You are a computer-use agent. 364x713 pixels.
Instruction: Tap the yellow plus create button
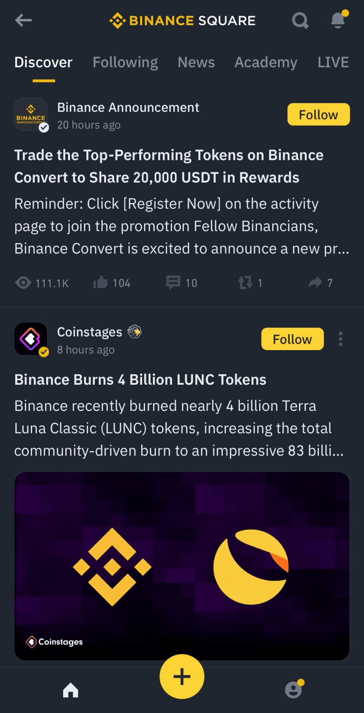182,676
